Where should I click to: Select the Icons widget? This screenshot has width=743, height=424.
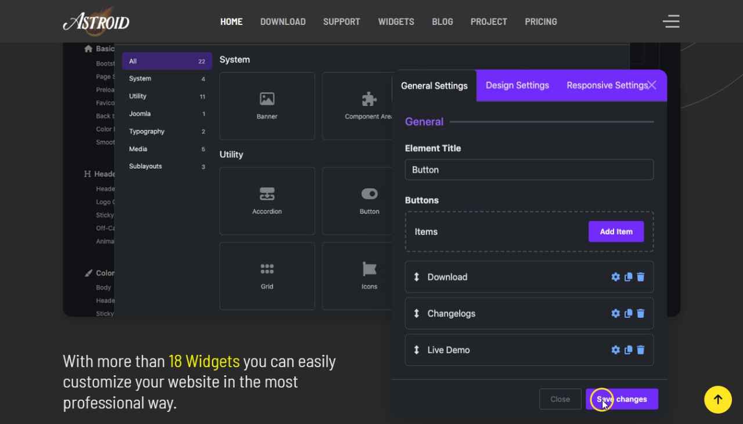(x=358, y=276)
